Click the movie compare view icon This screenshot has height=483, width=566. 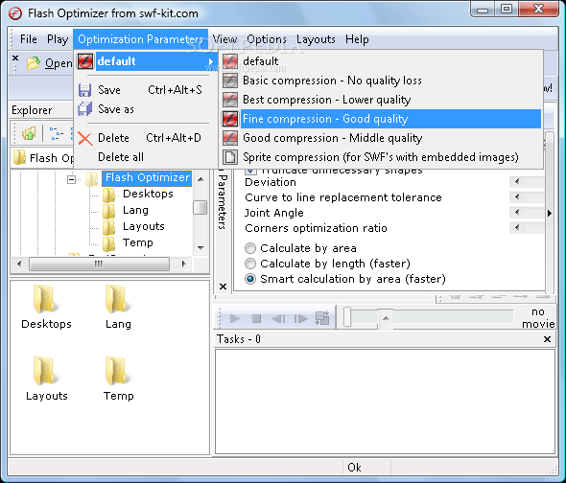(322, 318)
